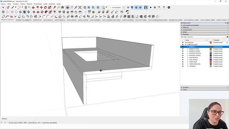Select the Rotate tool
This screenshot has width=229, height=129.
pyautogui.click(x=45, y=7)
